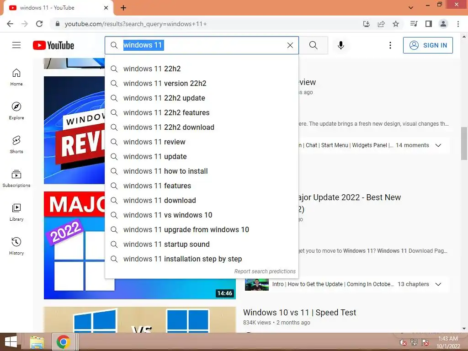
Task: Open History in sidebar
Action: [x=16, y=246]
